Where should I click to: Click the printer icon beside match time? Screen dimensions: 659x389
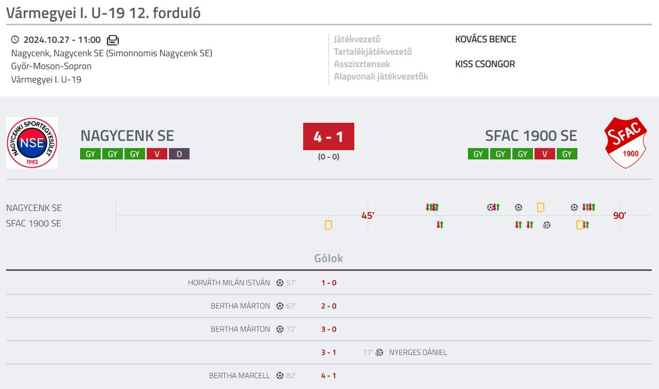[113, 40]
